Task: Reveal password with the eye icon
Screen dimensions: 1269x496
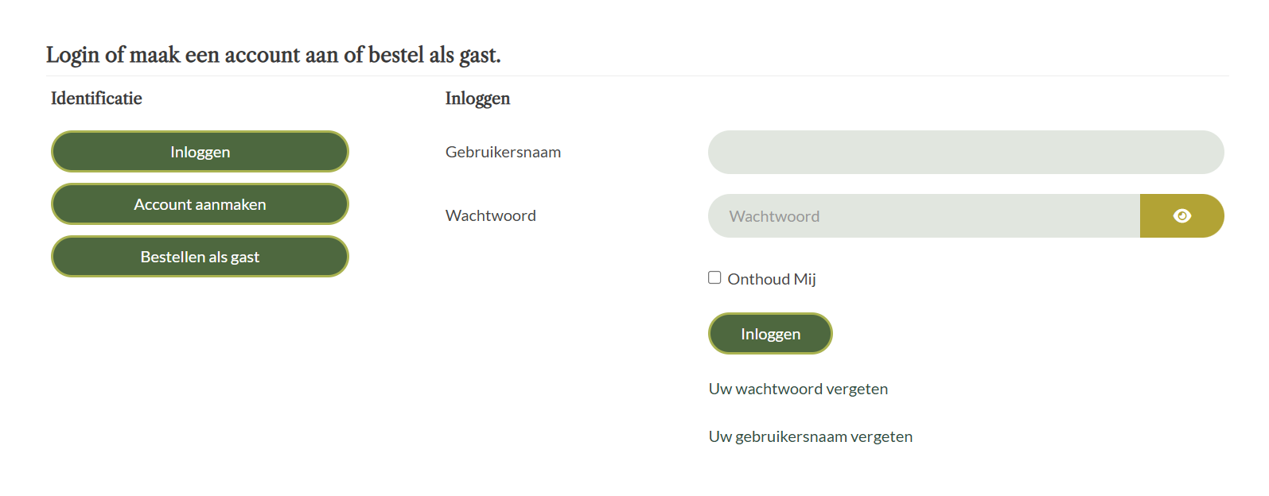Action: (1181, 216)
